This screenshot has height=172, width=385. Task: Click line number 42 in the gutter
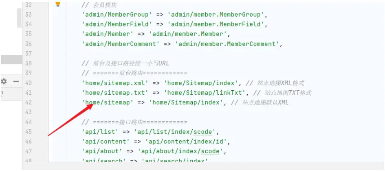coord(29,102)
